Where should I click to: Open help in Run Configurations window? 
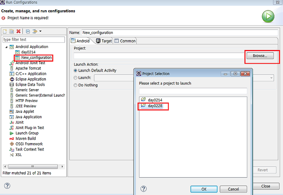coord(7,186)
